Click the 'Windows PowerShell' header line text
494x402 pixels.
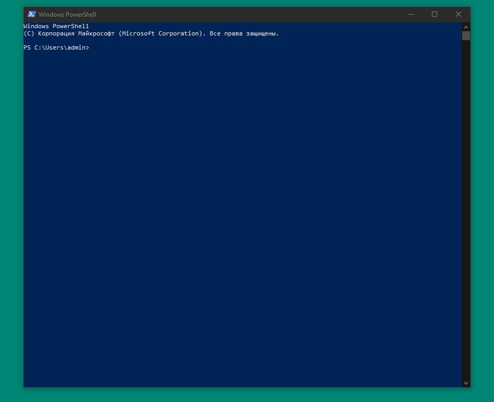click(56, 26)
